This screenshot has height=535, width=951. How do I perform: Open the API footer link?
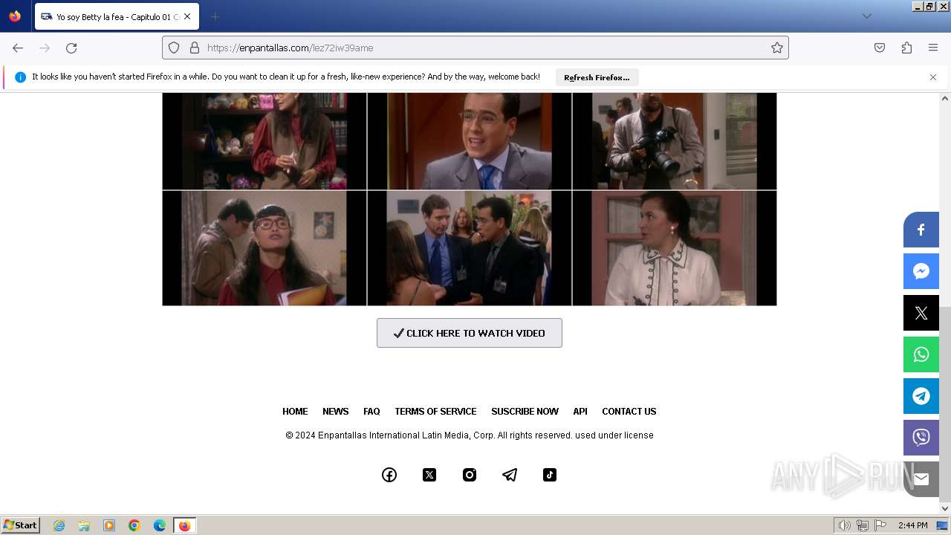pos(580,412)
